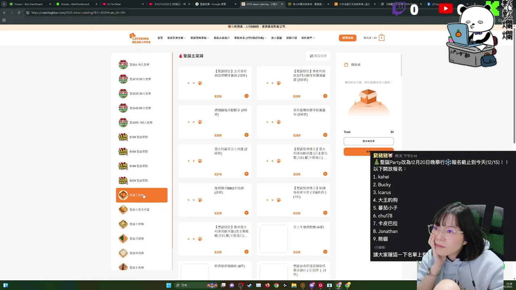This screenshot has height=290, width=516.
Task: Select the 聖誕10-20人套餐 category
Action: tap(141, 79)
